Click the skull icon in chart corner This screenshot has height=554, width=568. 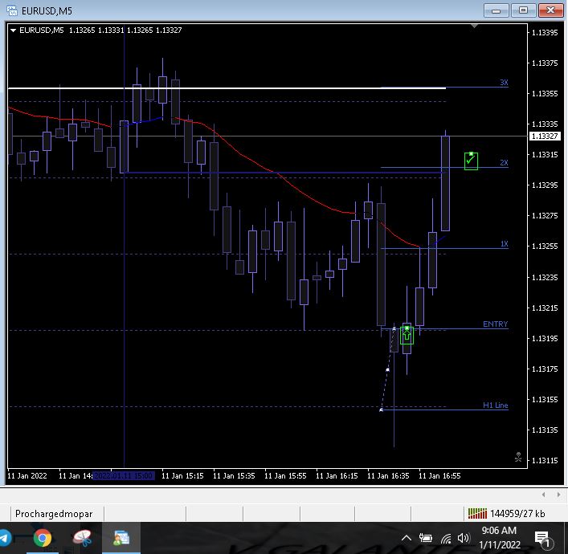pyautogui.click(x=518, y=457)
